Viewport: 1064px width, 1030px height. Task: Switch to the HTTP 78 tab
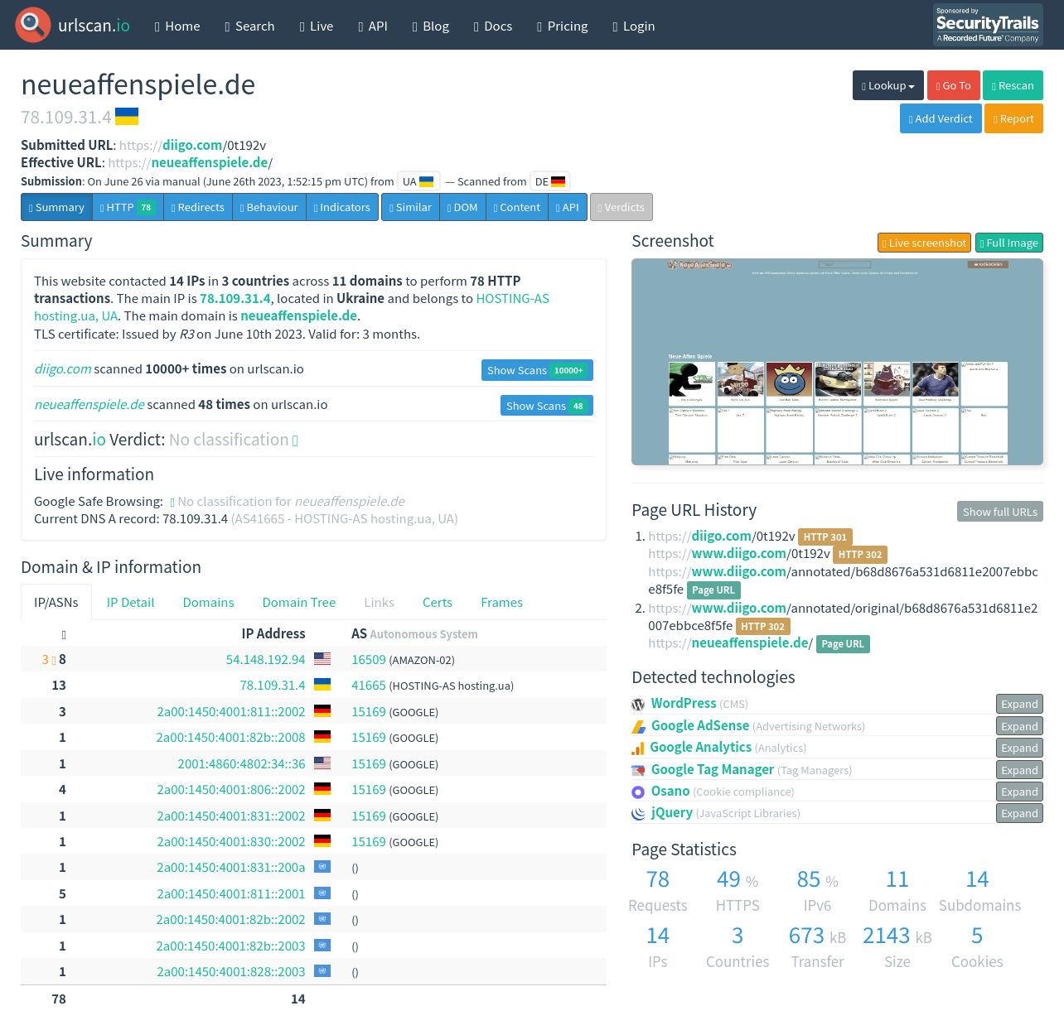(x=128, y=207)
